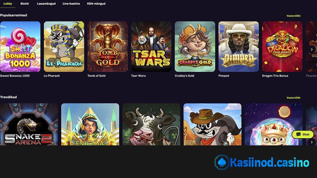Open the Snake Arena 2 trending game

[29, 124]
